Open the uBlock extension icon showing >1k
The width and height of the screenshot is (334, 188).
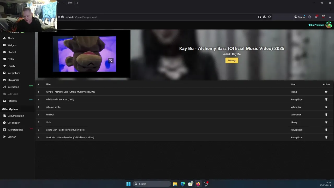pos(324,17)
